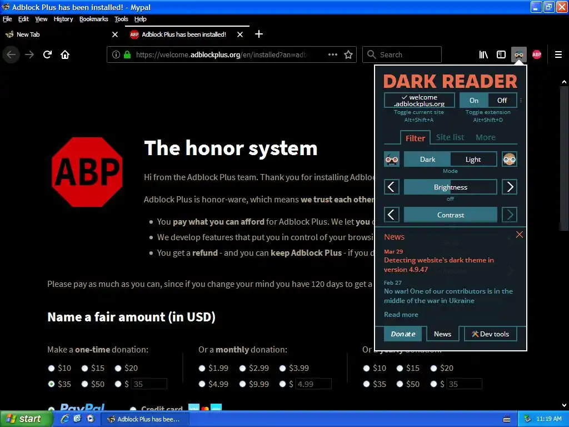
Task: Open the Dark Reader toolbar icon
Action: click(518, 55)
